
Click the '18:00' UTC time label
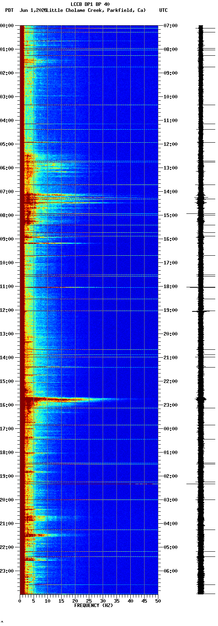(171, 287)
